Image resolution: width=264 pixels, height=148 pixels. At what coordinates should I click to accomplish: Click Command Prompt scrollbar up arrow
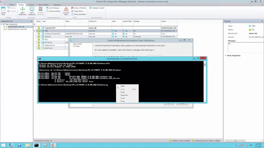205,62
